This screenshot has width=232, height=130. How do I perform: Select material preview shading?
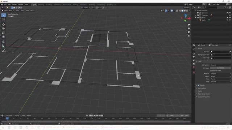coord(185,10)
